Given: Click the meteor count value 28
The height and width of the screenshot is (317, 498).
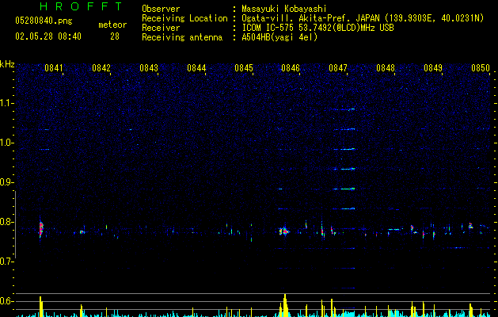Looking at the screenshot, I should 115,36.
